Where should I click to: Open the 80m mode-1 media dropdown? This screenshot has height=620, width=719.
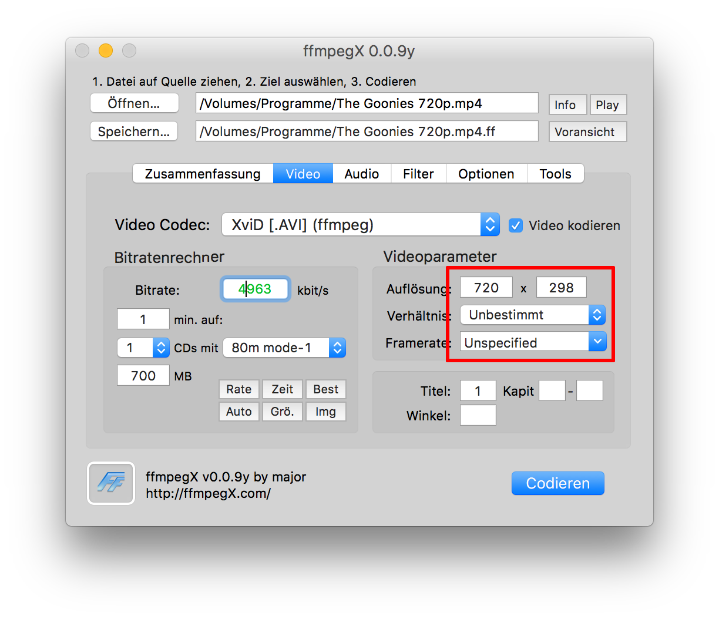click(284, 348)
